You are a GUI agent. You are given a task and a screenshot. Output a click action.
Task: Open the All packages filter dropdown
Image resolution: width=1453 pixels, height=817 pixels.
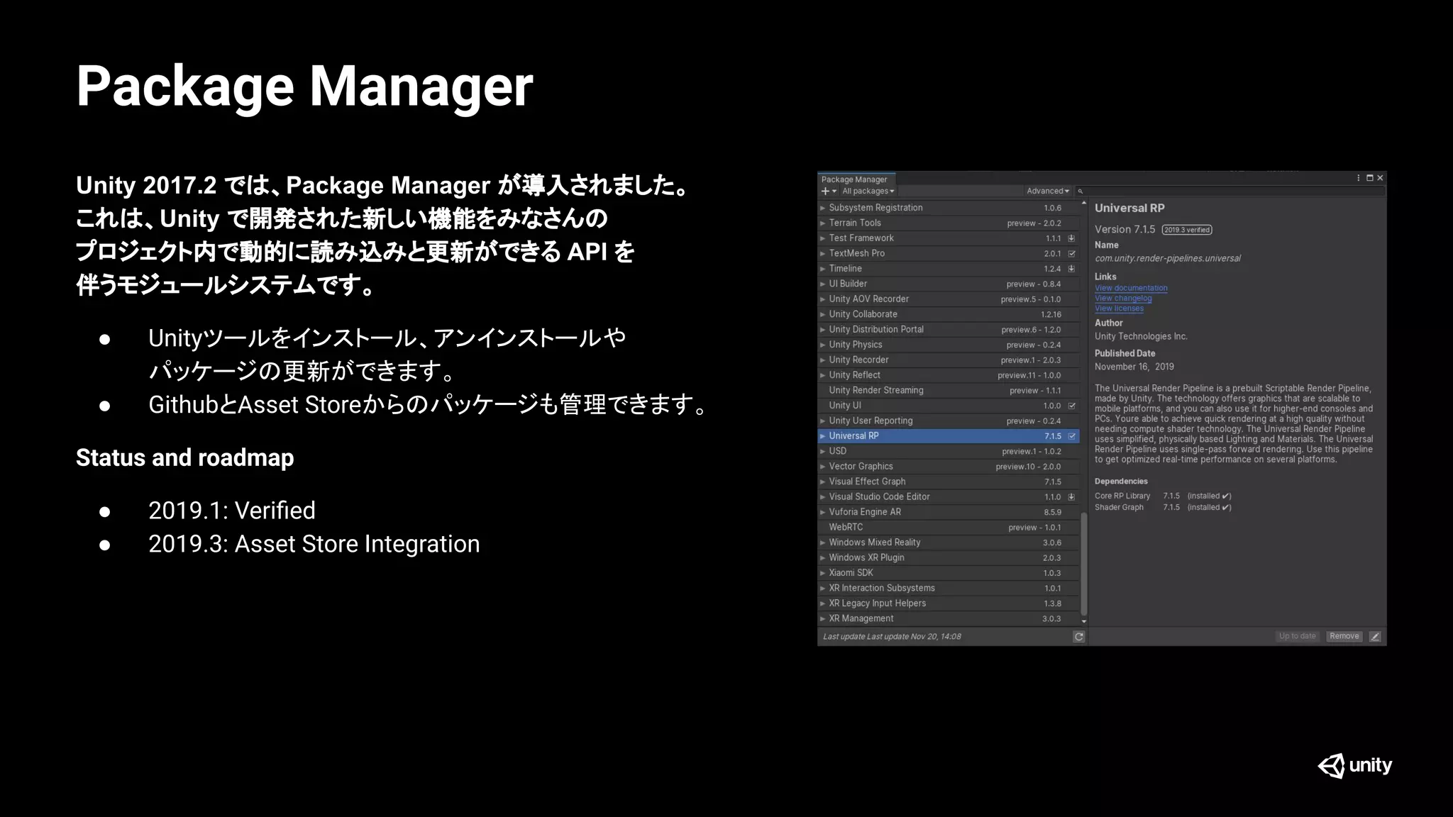coord(868,191)
